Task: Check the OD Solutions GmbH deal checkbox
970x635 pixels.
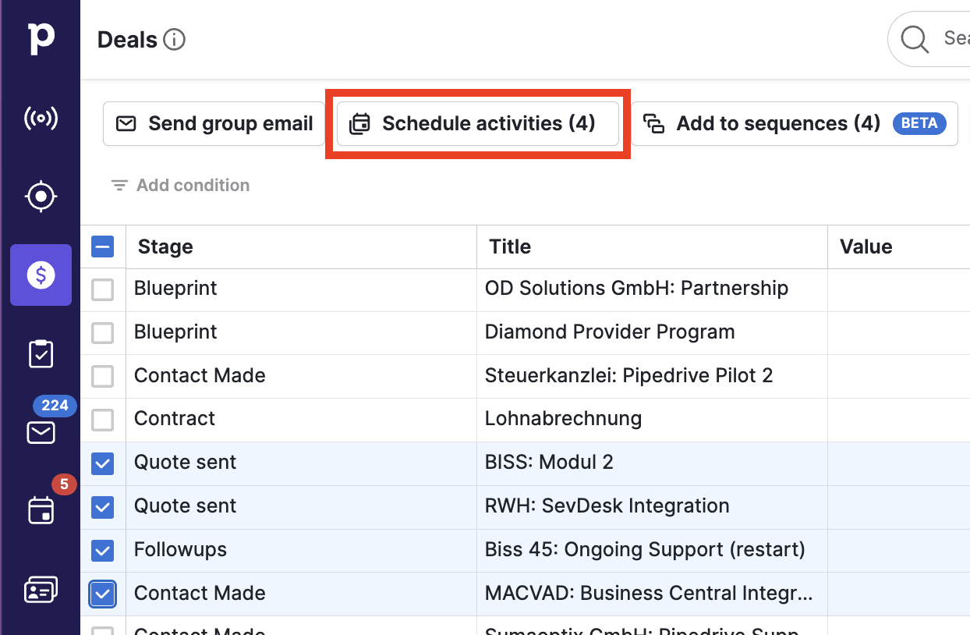Action: 103,290
